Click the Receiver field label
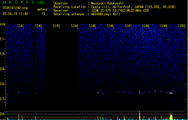This screenshot has height=120, width=188. (61, 10)
